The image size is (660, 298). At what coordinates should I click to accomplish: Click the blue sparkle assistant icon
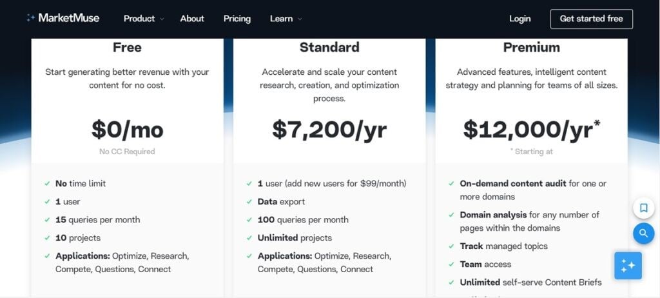(x=628, y=266)
